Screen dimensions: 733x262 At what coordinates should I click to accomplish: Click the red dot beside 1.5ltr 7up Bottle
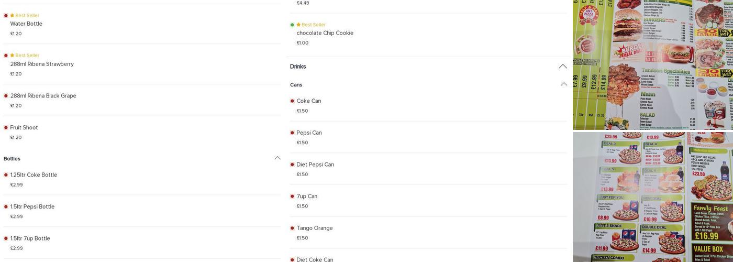[6, 238]
